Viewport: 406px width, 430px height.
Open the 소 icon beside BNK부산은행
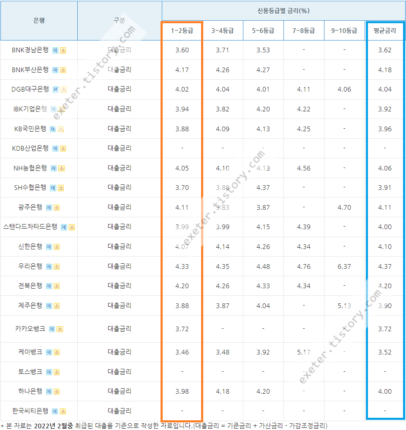(x=63, y=70)
